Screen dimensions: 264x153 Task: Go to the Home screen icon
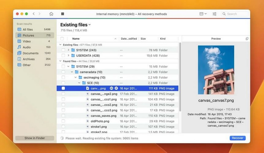(x=51, y=14)
